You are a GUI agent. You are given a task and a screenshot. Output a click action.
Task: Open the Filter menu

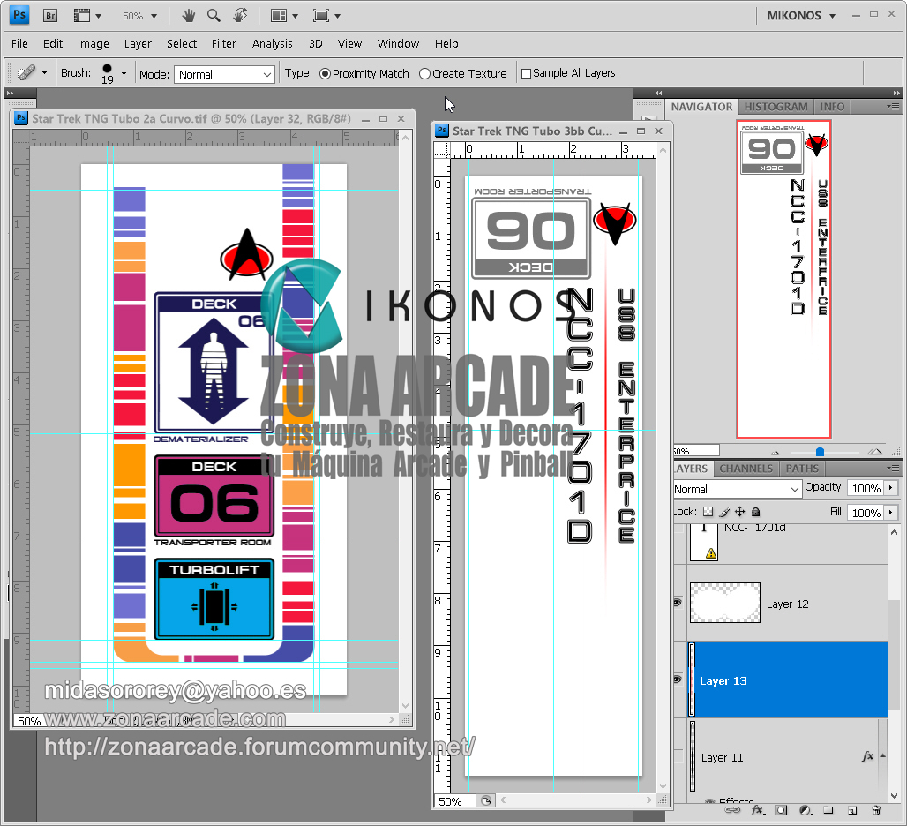[x=224, y=43]
